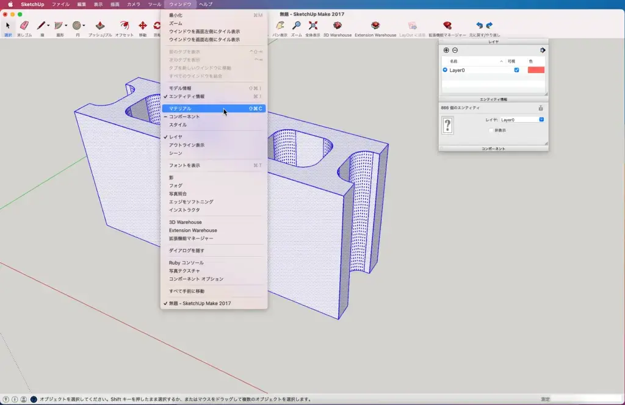Viewport: 625px width, 405px height.
Task: Expand the コンポーネント panel header
Action: tap(493, 149)
